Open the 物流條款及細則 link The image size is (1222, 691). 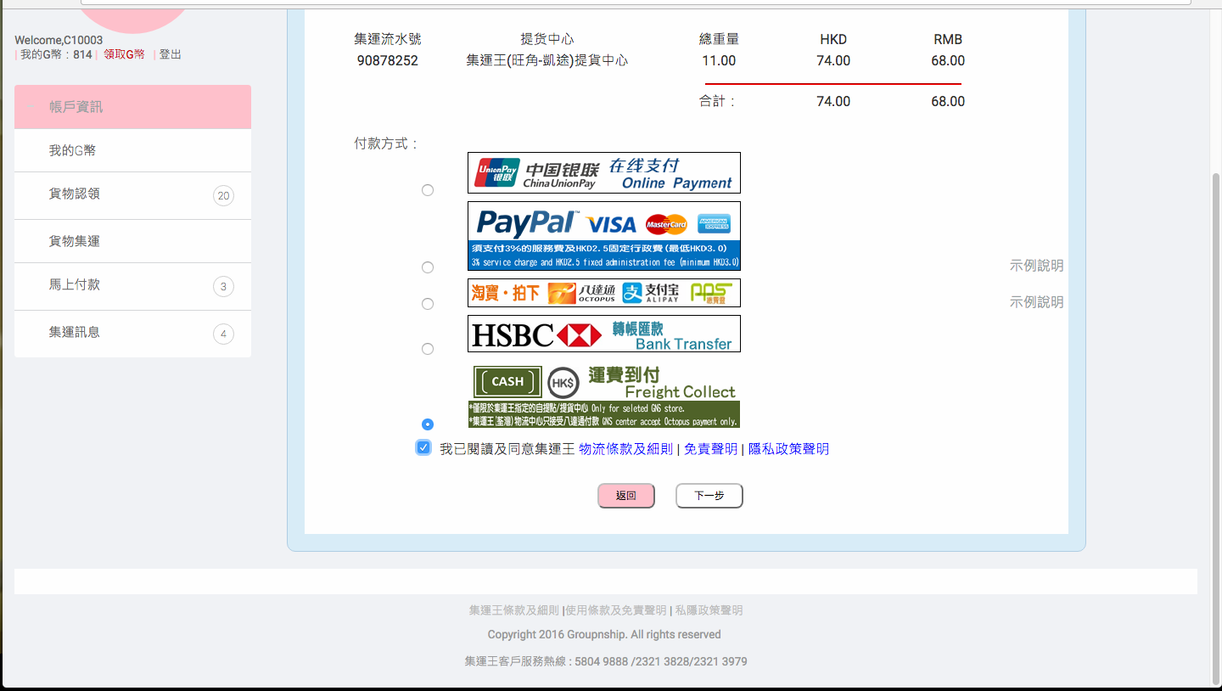(625, 449)
